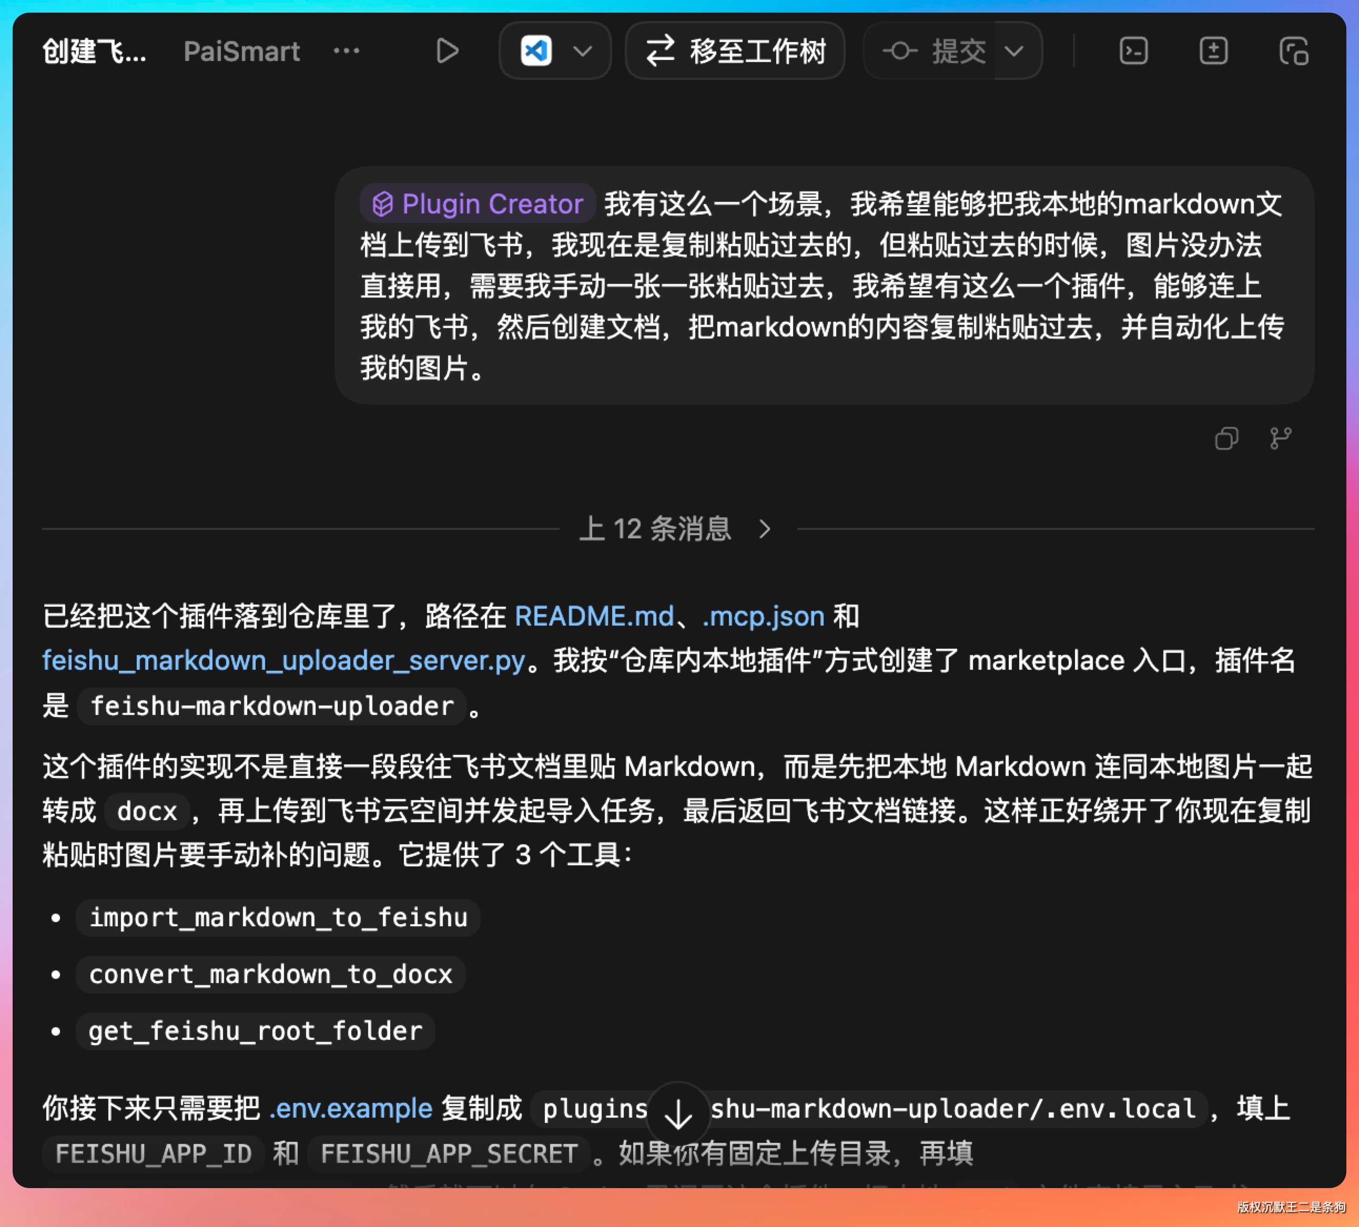This screenshot has width=1359, height=1227.
Task: Click the copy-window icon at top right
Action: click(1294, 51)
